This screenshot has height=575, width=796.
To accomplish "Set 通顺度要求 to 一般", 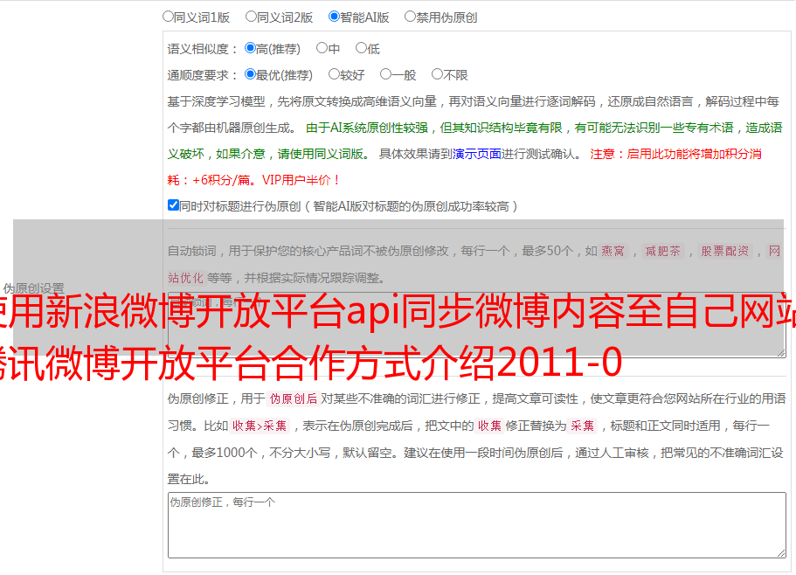I will 386,74.
